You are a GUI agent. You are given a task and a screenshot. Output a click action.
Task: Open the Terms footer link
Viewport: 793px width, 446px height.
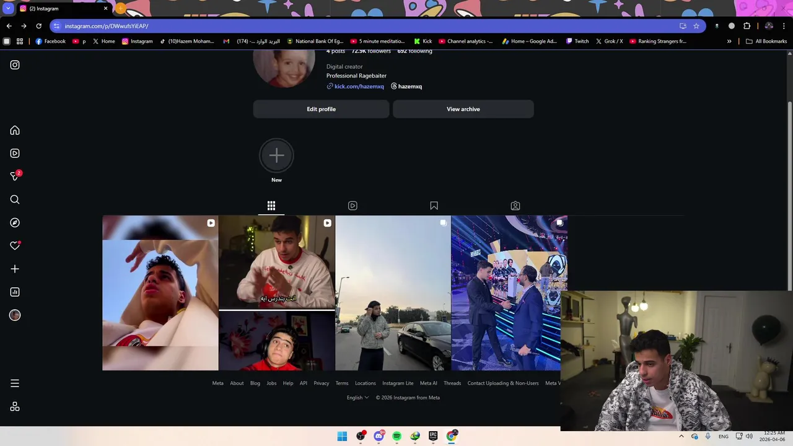tap(342, 383)
